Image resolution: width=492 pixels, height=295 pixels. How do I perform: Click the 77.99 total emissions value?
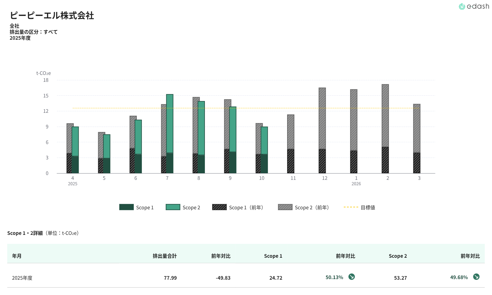click(170, 278)
